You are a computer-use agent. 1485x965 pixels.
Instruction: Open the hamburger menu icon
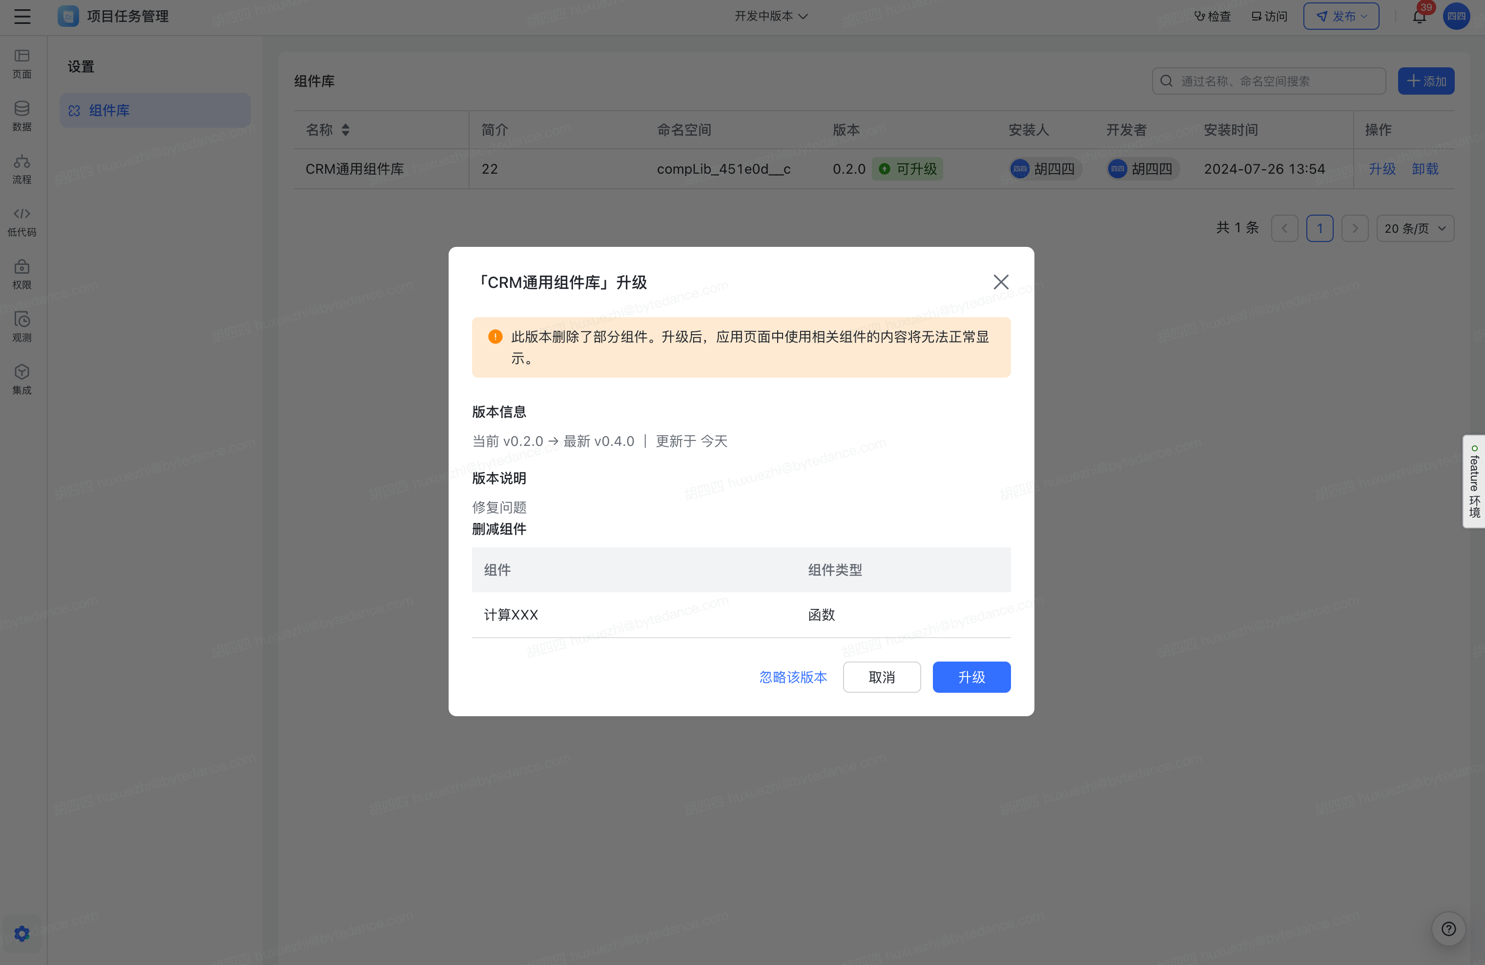click(22, 16)
